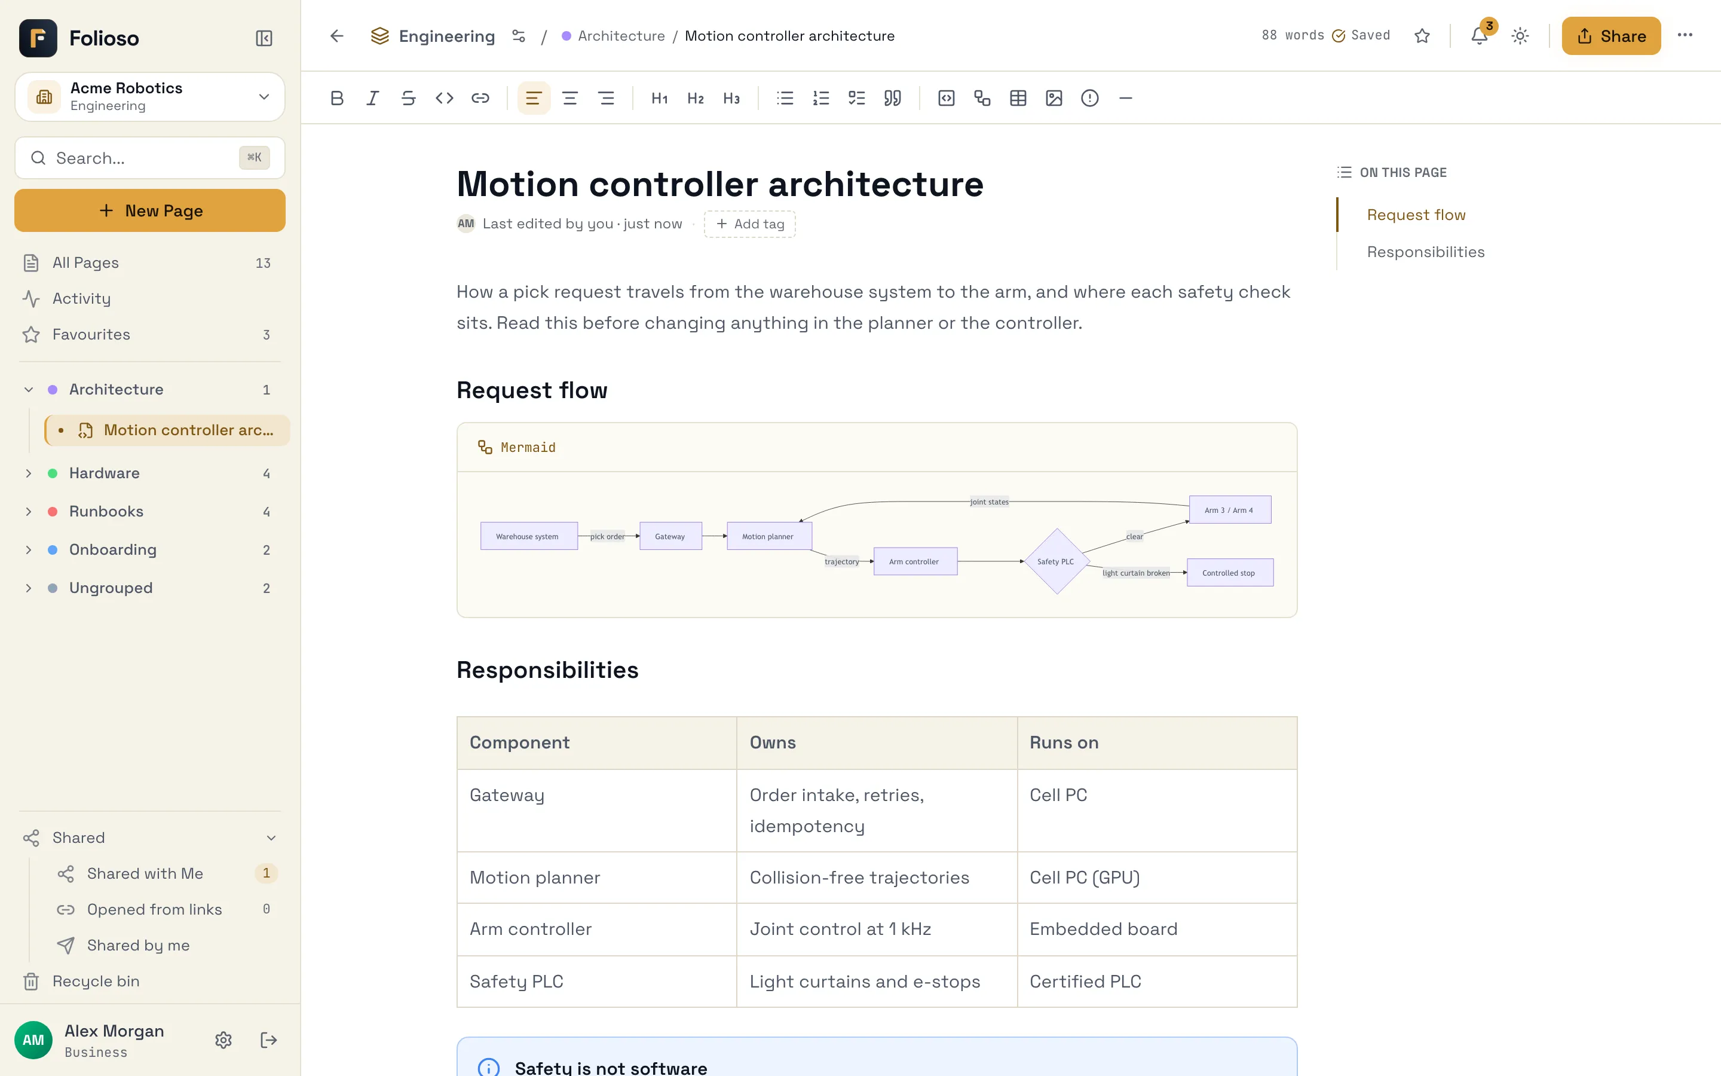This screenshot has width=1721, height=1076.
Task: Open Favourites list
Action: 150,335
